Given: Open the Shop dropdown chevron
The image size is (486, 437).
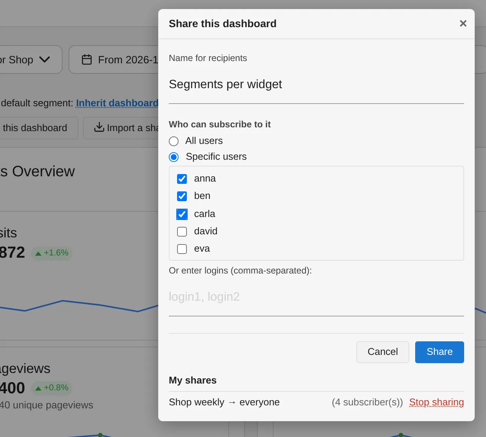Looking at the screenshot, I should [44, 60].
